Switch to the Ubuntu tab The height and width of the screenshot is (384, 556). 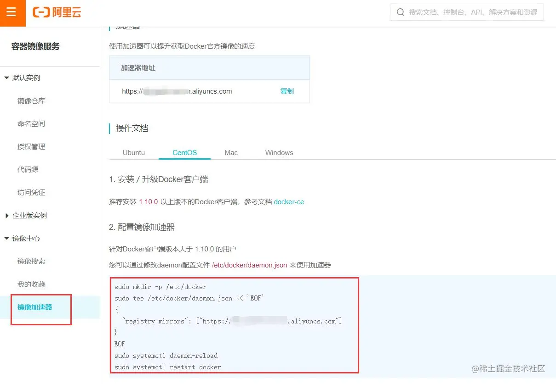(134, 153)
